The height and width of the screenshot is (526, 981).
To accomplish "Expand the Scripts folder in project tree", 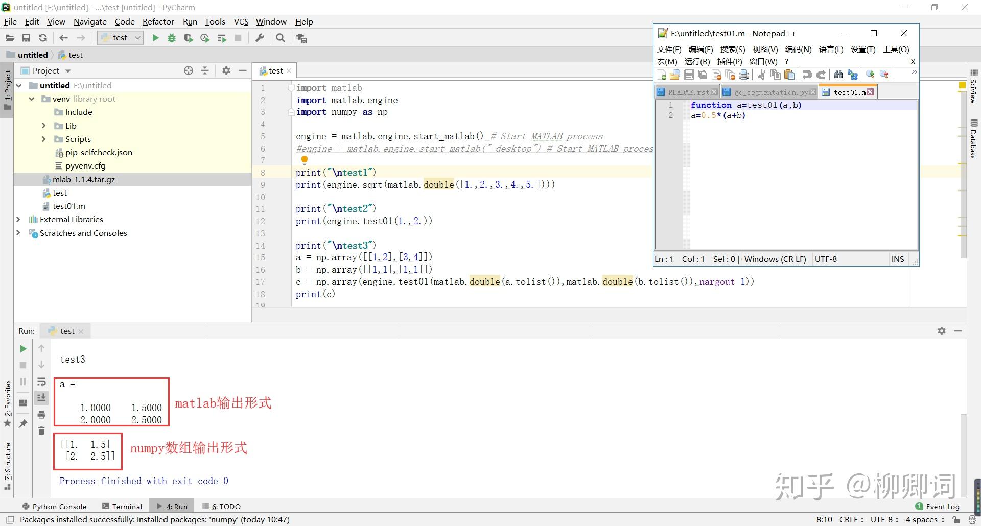I will point(43,139).
